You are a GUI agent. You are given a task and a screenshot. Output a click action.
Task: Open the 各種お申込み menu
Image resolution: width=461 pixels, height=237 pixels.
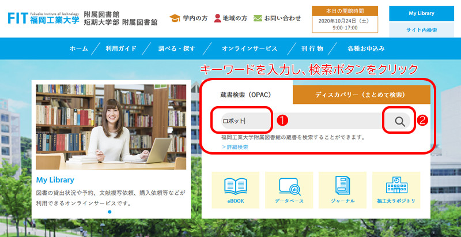click(366, 49)
